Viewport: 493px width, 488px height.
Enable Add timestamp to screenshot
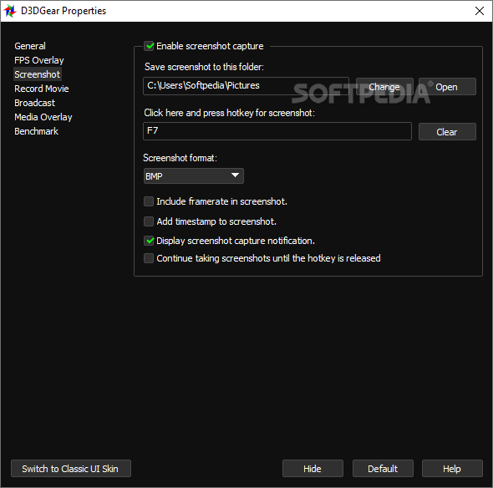(149, 221)
